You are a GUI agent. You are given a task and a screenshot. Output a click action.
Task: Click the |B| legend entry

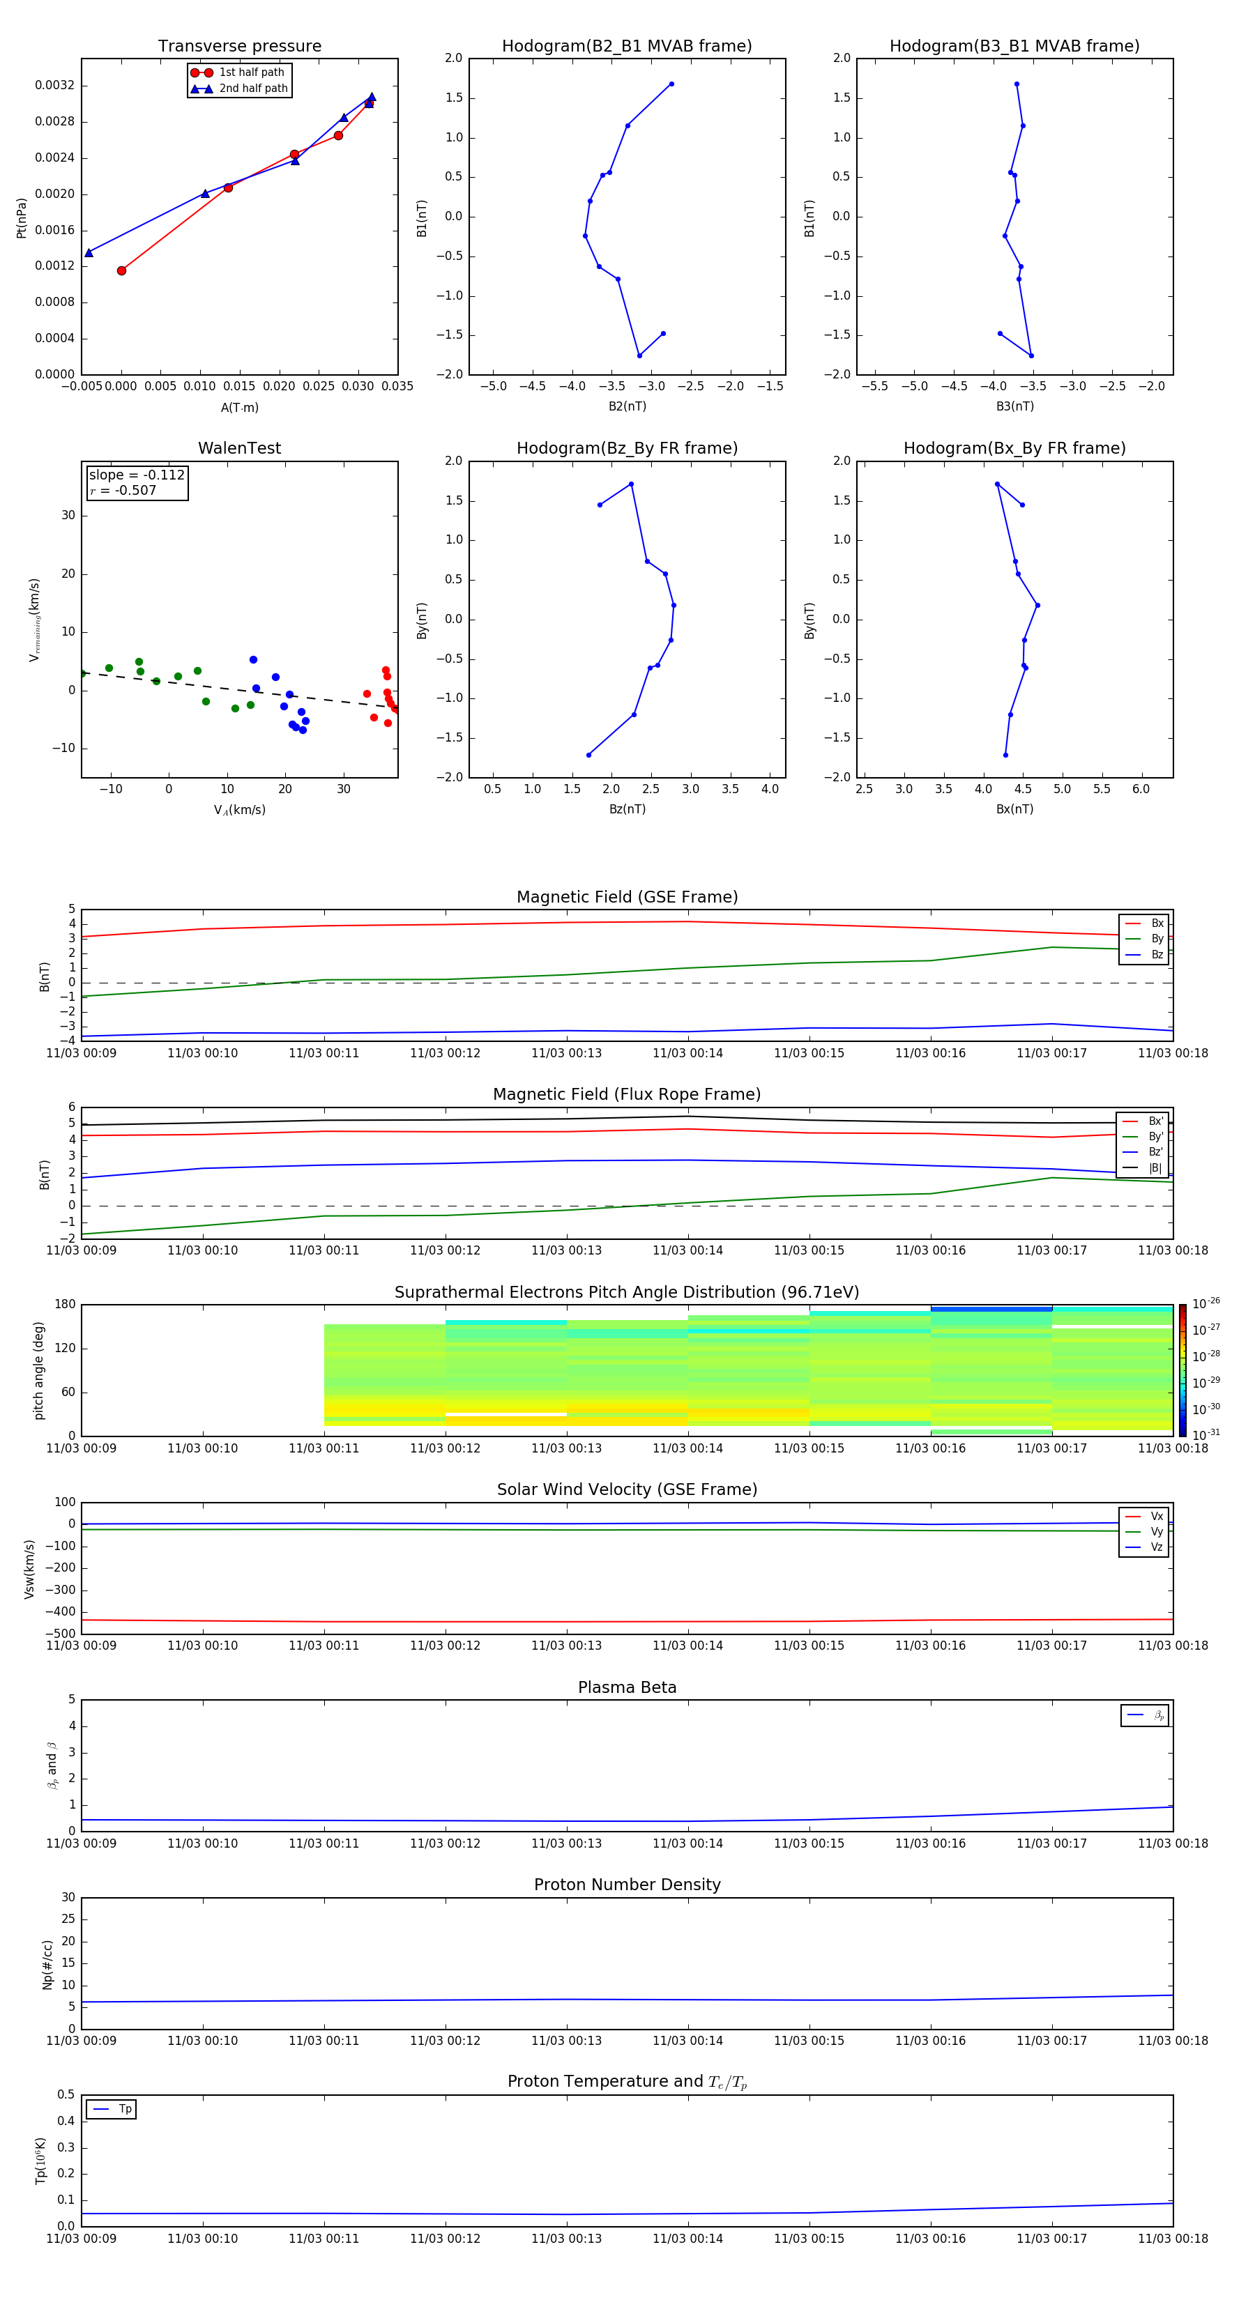coord(1143,1168)
